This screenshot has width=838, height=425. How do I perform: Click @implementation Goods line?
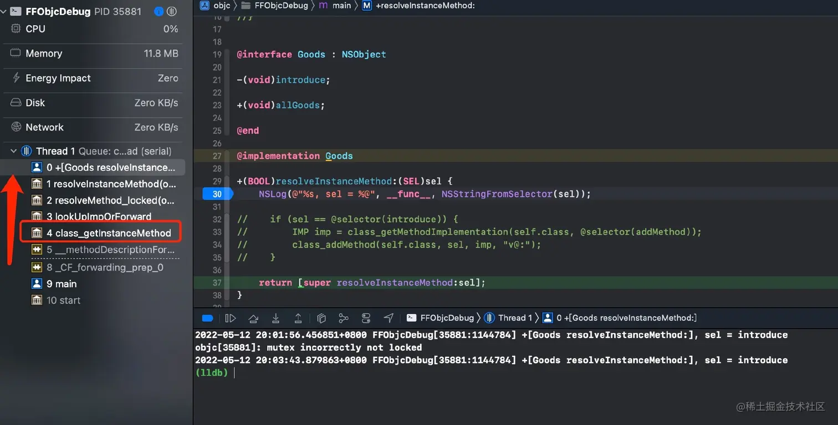point(294,156)
